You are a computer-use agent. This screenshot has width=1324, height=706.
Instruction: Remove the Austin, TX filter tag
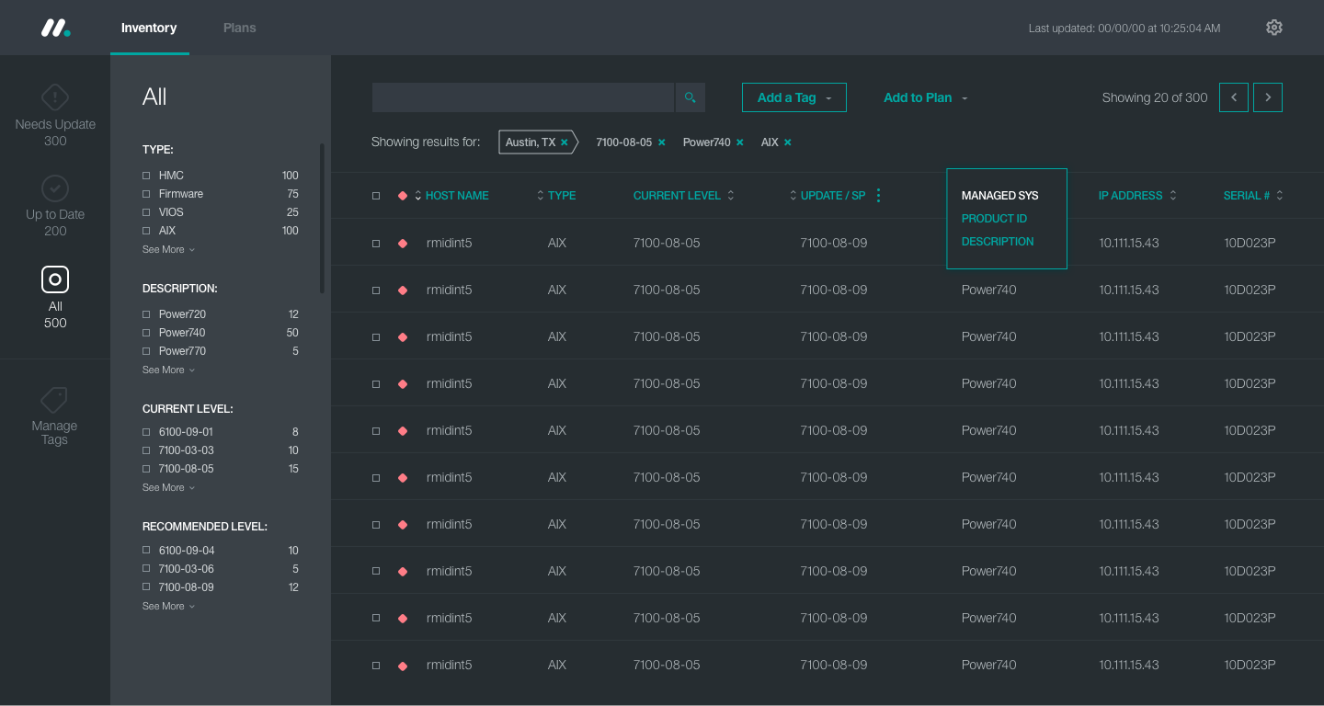(x=565, y=142)
